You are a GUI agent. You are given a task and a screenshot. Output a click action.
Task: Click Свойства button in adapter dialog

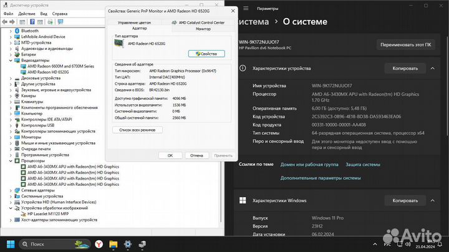(206, 54)
